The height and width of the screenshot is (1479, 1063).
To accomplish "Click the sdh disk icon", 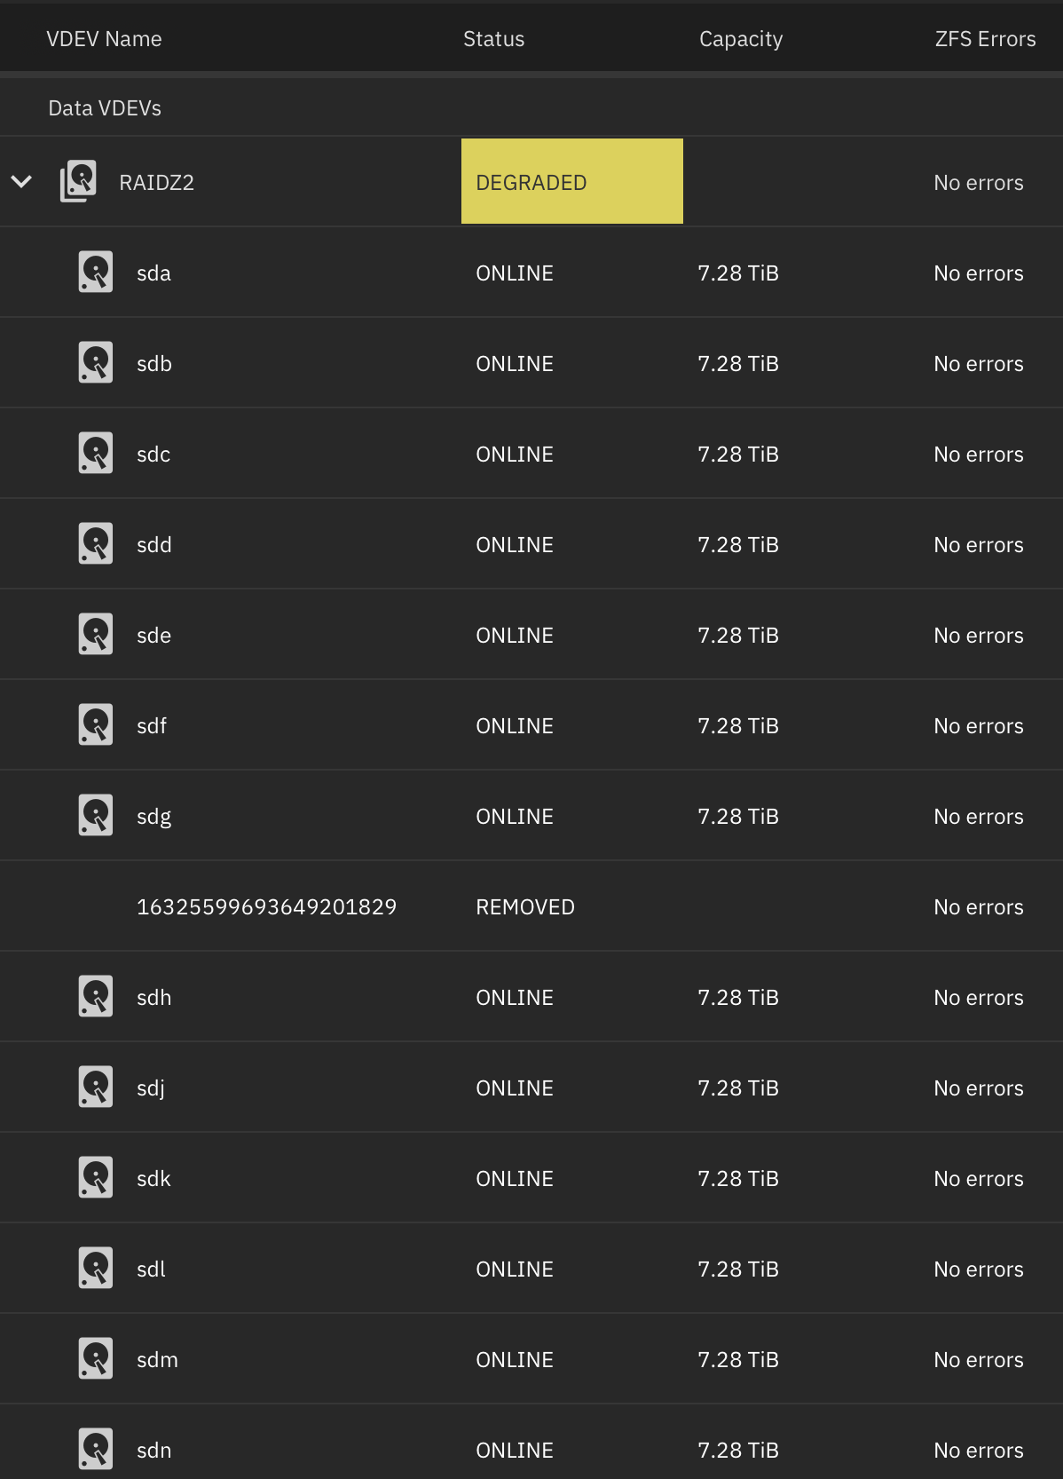I will (96, 997).
